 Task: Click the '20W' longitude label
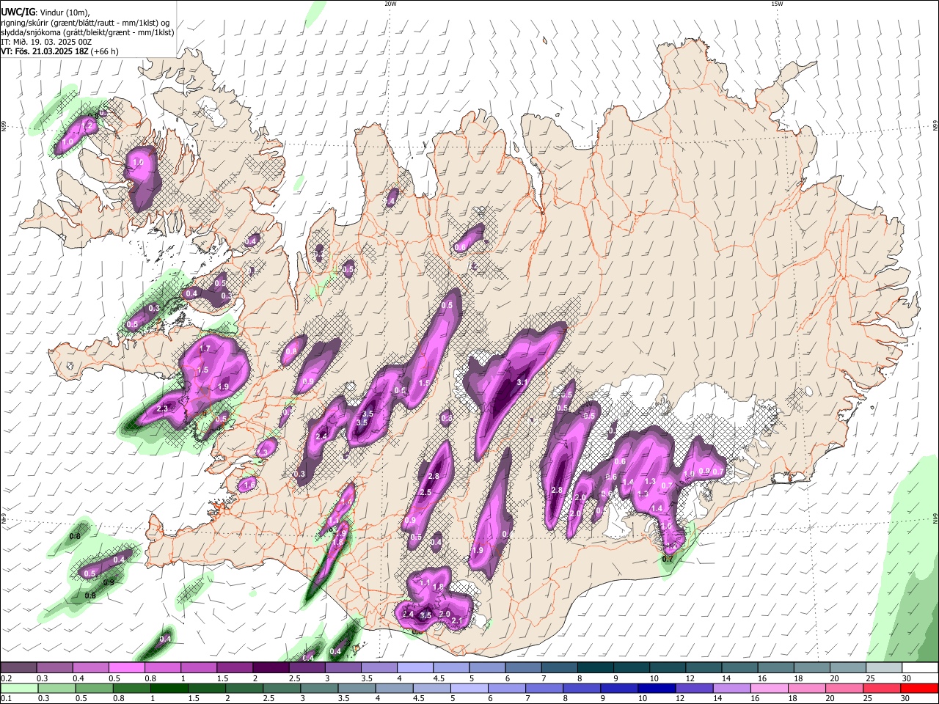390,4
